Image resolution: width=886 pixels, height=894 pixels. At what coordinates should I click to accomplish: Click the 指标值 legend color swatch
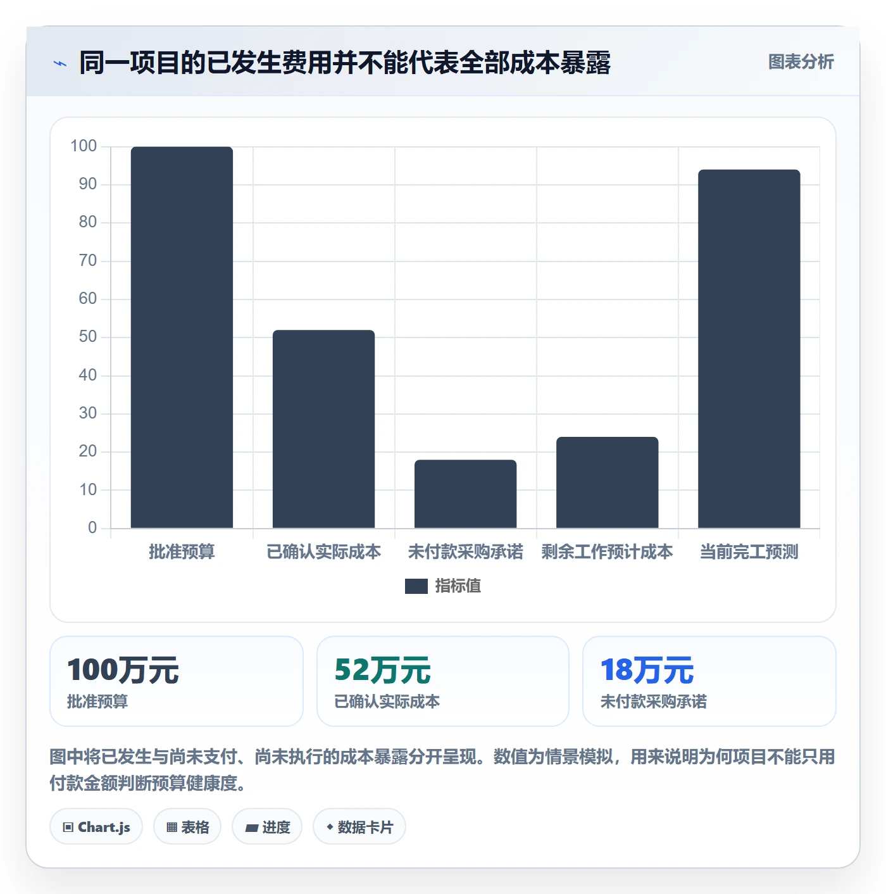click(416, 586)
